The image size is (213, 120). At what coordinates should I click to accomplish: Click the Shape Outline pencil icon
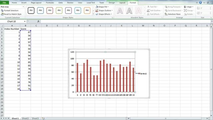pyautogui.click(x=97, y=10)
